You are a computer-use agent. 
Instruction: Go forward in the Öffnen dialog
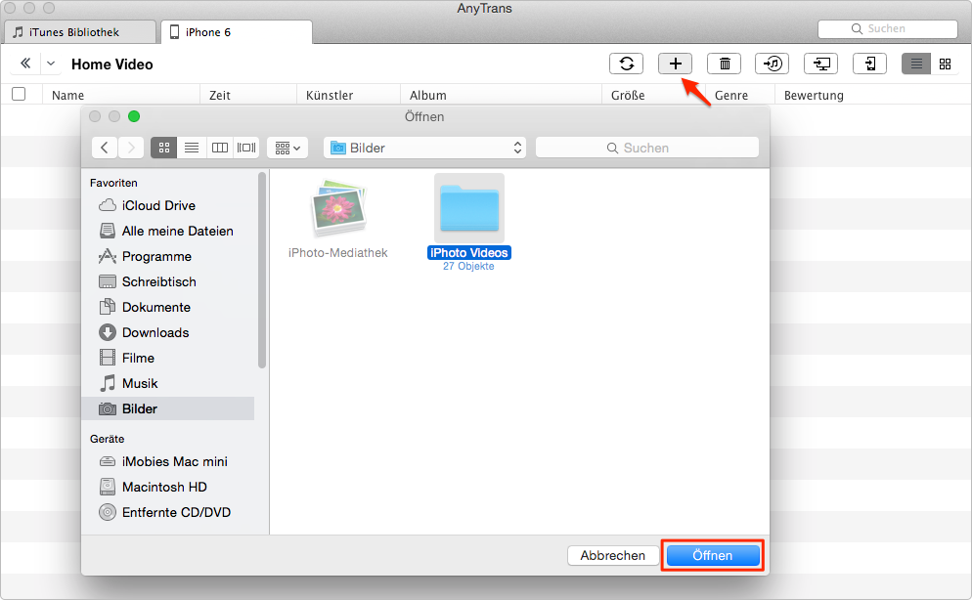click(131, 148)
